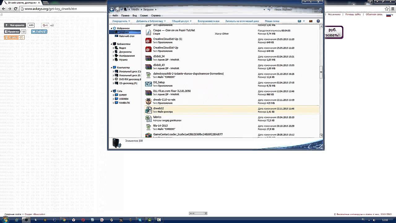396x223 pixels.
Task: Click the VK Мне нравится button
Action: 15,25
